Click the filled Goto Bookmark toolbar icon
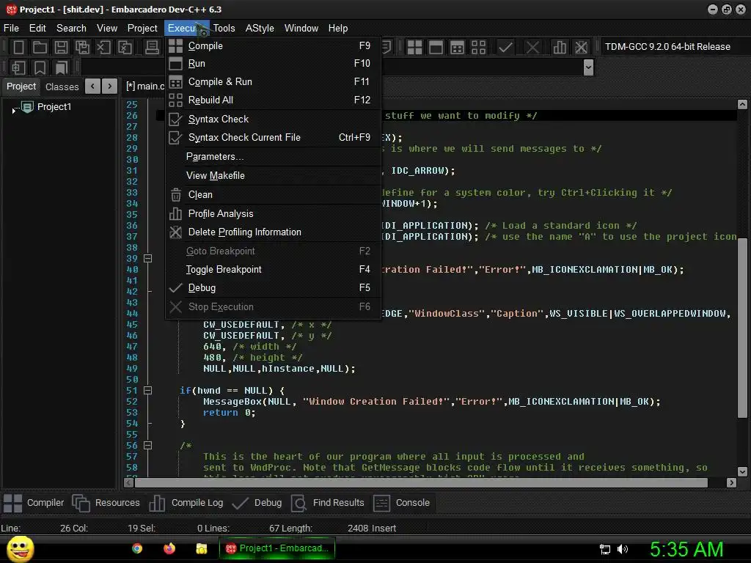The height and width of the screenshot is (563, 751). 61,67
